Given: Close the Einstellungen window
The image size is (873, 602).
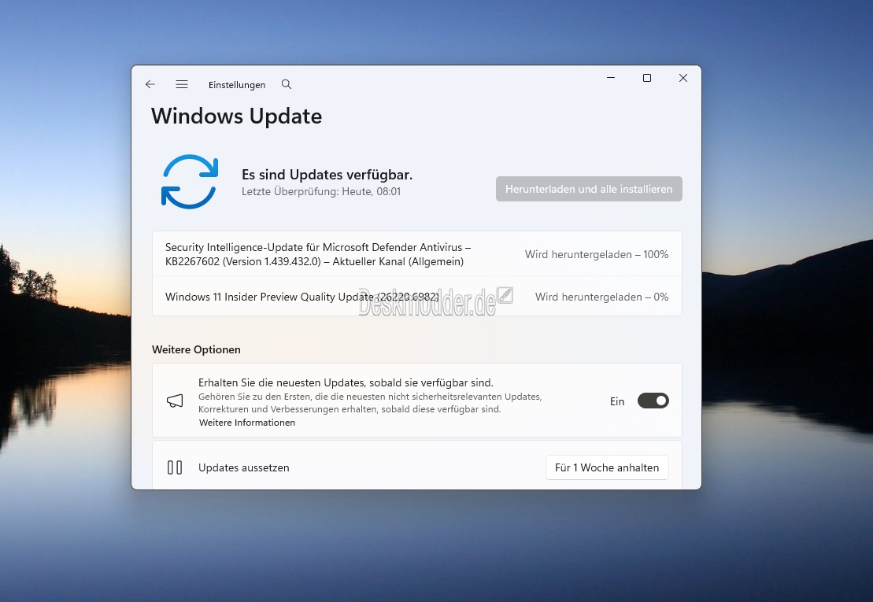Looking at the screenshot, I should (x=683, y=78).
